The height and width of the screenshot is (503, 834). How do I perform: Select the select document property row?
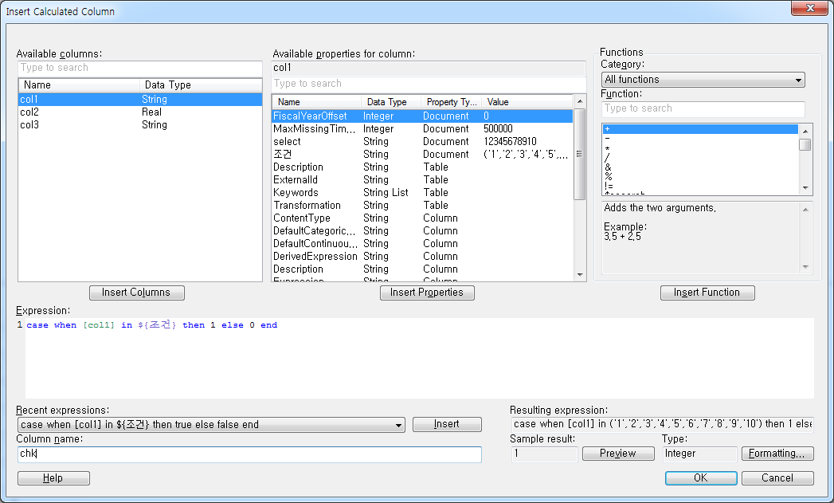pyautogui.click(x=422, y=142)
